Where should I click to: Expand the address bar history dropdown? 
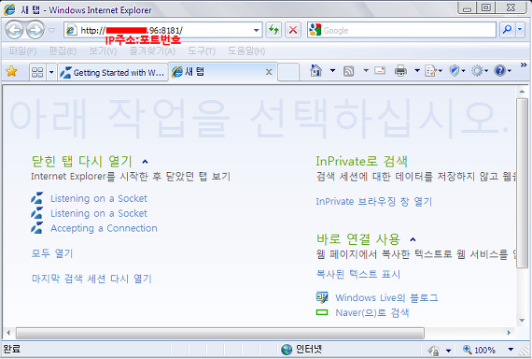tap(257, 31)
